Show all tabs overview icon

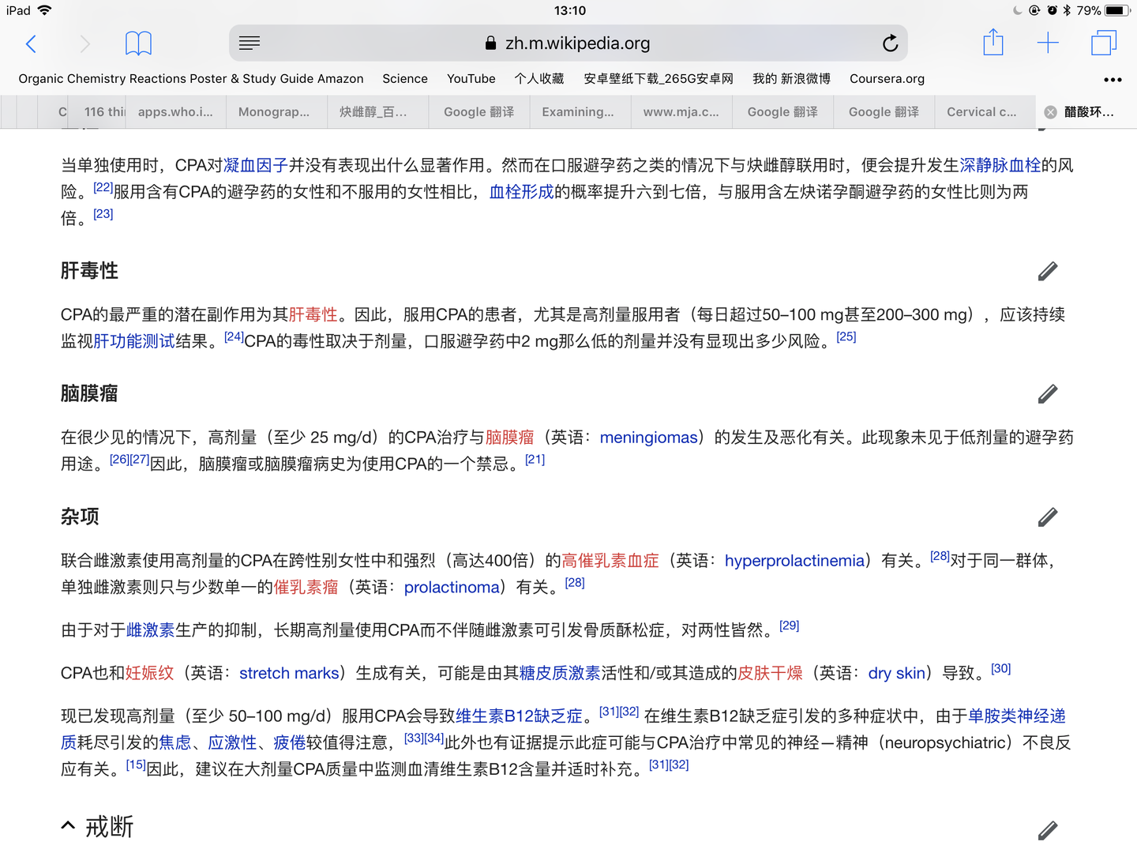1103,43
